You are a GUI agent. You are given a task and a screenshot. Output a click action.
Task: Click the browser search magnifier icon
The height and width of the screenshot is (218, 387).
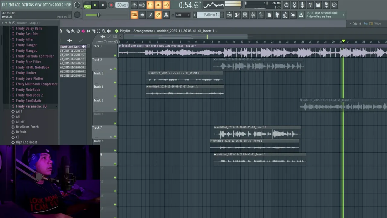point(14,23)
